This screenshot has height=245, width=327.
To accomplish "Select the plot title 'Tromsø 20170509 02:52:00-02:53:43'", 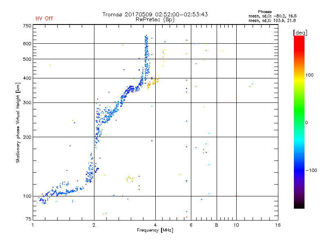I will 155,14.
